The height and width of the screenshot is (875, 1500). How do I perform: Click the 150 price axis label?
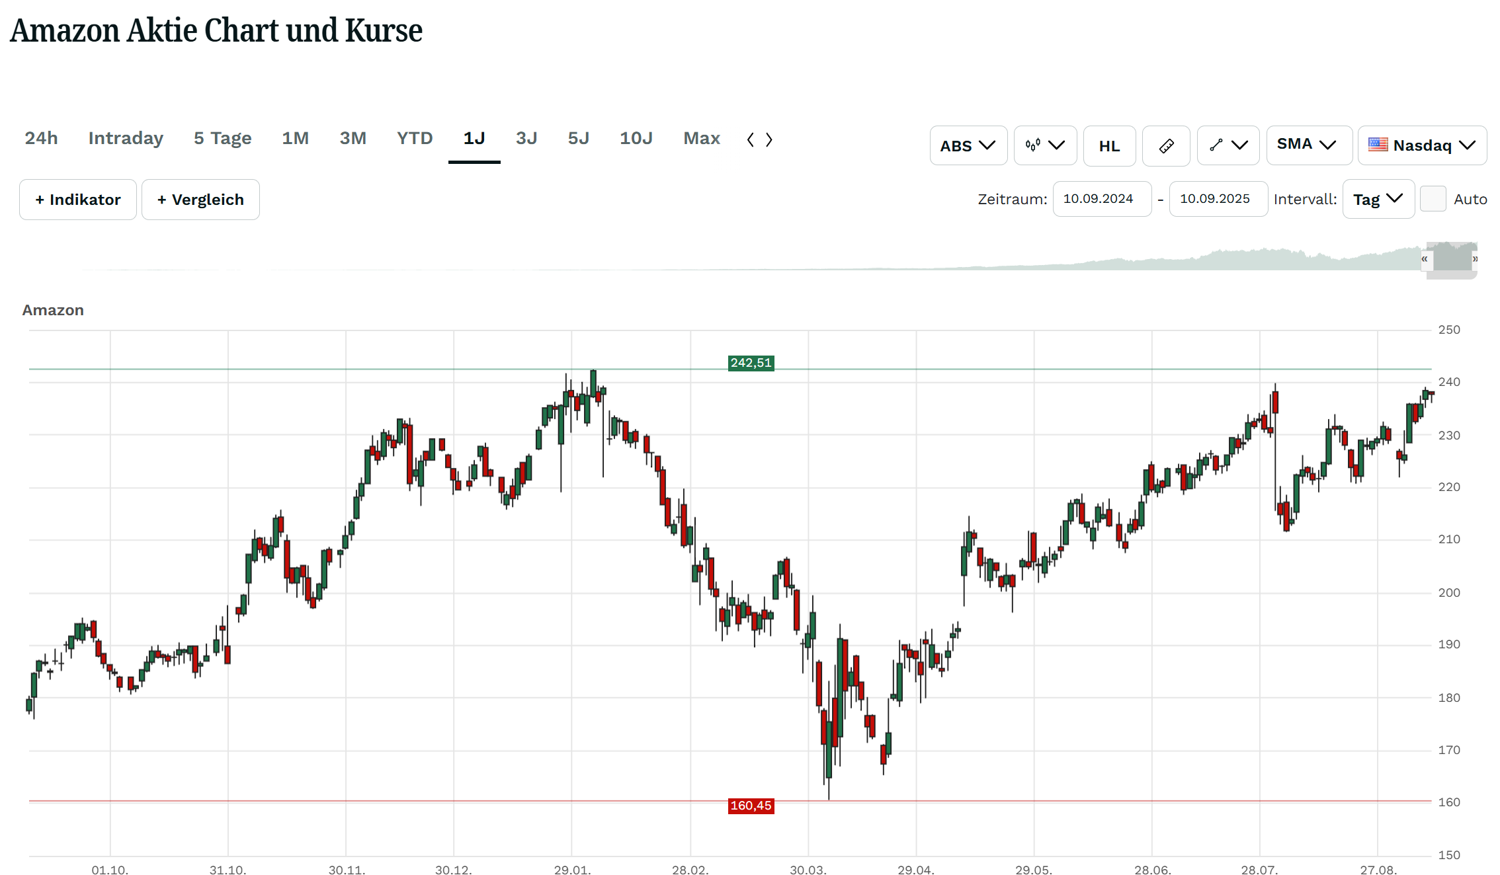click(x=1449, y=855)
